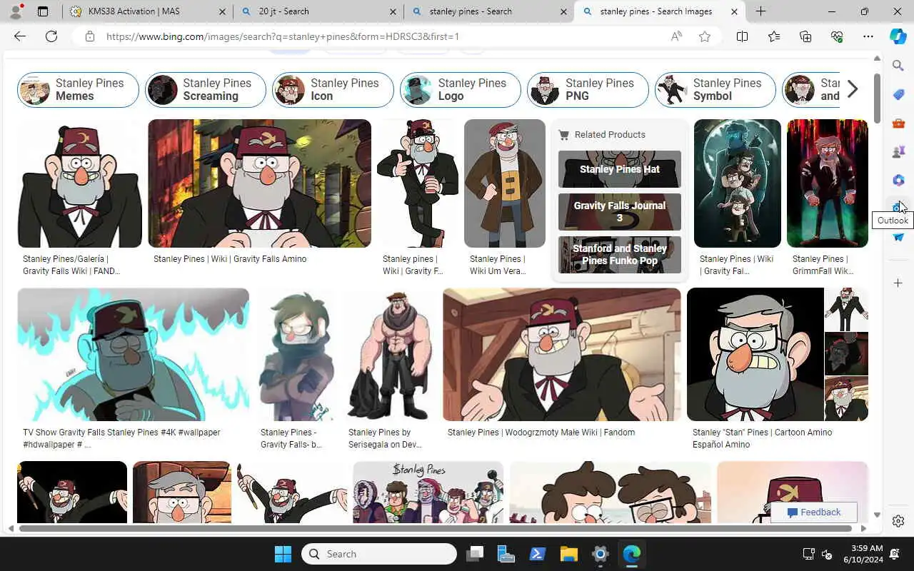The height and width of the screenshot is (571, 914).
Task: Open Task View on taskbar
Action: 474,554
